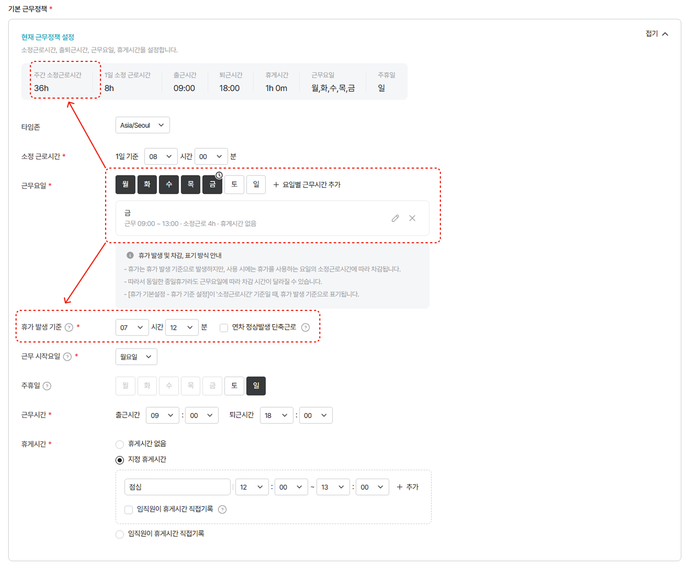Click the clock badge icon on the 금 day button
The image size is (689, 568).
(219, 175)
